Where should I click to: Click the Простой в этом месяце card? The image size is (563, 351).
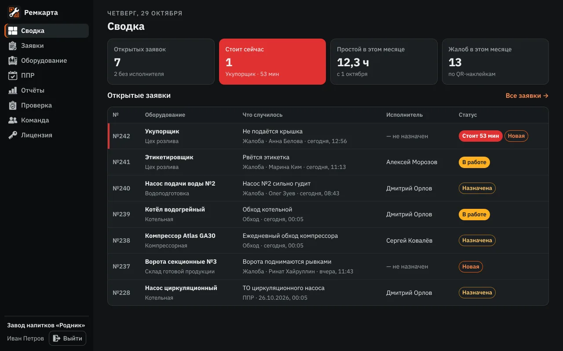pyautogui.click(x=384, y=61)
